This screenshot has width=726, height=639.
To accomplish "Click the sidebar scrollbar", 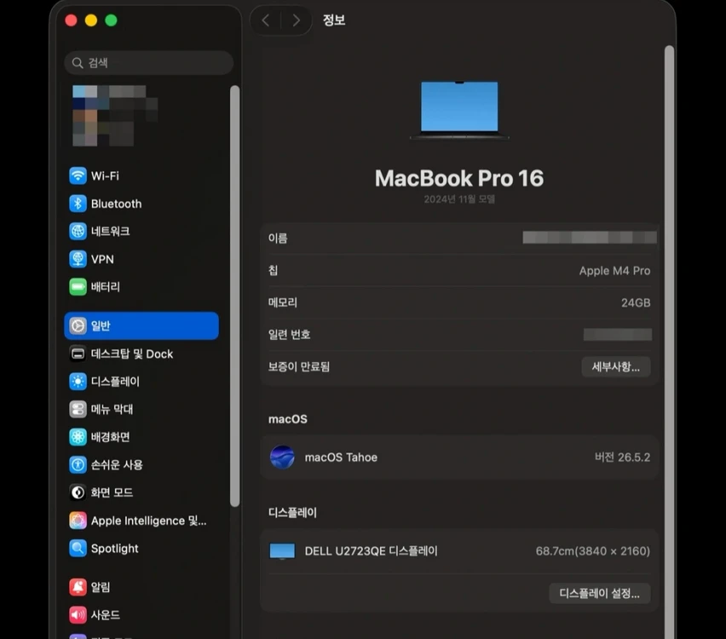I will point(234,296).
